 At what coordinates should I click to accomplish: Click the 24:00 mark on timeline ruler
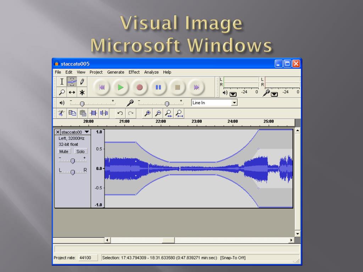[233, 121]
